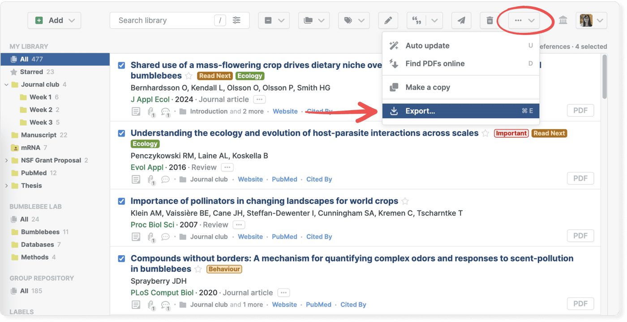Open the citation quotes tool
This screenshot has width=627, height=322.
pyautogui.click(x=416, y=20)
